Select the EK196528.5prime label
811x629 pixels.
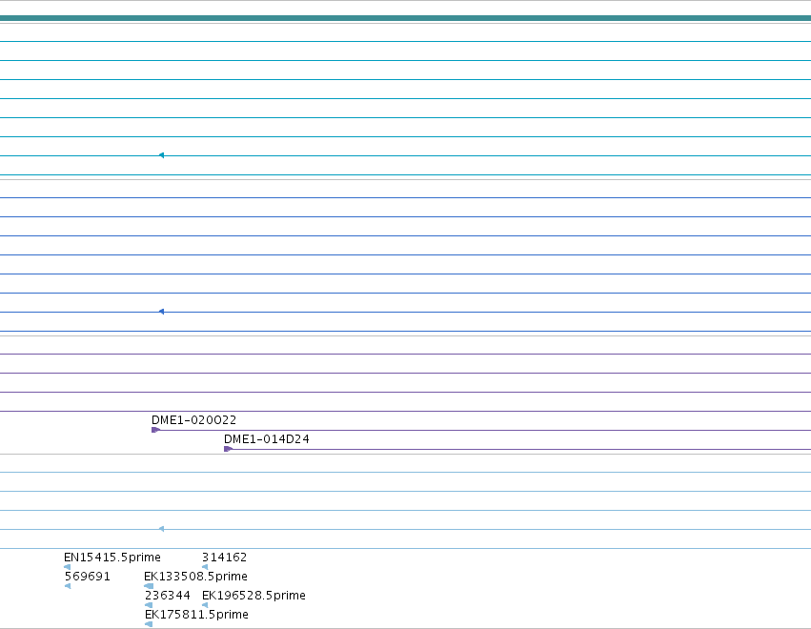[253, 596]
